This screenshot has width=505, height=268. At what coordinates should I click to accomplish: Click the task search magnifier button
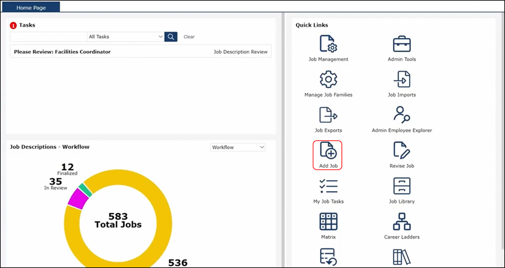pyautogui.click(x=171, y=36)
